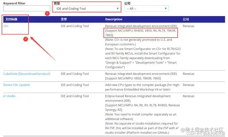Open the CubeSuite (Discontinued product) link
Viewport: 228px width, 137px height.
tap(27, 74)
